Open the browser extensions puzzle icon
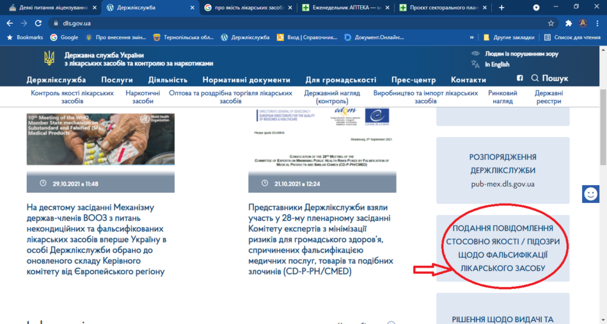This screenshot has width=607, height=324. pyautogui.click(x=568, y=23)
